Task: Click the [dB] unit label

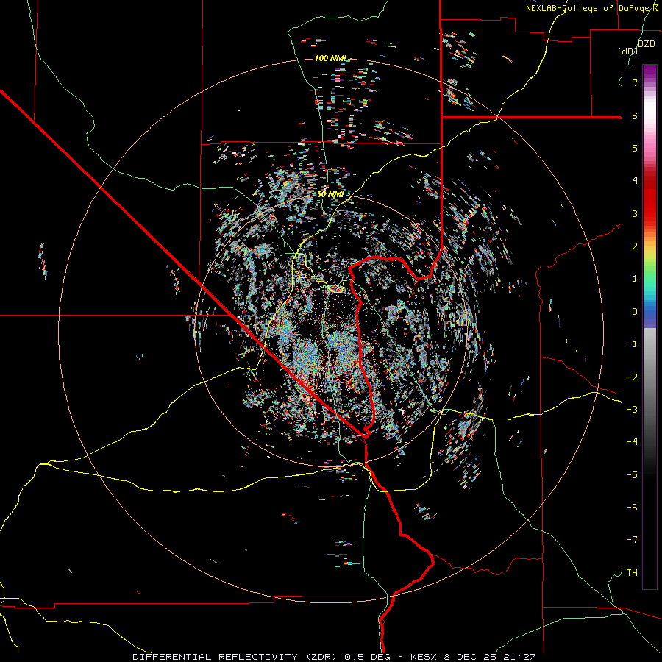Action: pyautogui.click(x=627, y=51)
